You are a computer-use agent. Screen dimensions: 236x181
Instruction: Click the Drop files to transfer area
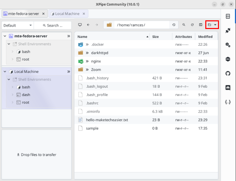tap(36, 155)
